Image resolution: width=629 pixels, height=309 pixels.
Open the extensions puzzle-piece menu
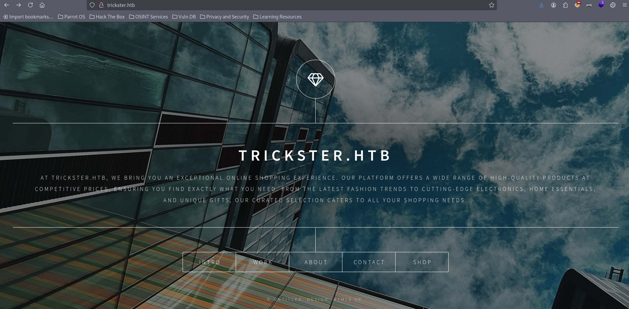[565, 5]
